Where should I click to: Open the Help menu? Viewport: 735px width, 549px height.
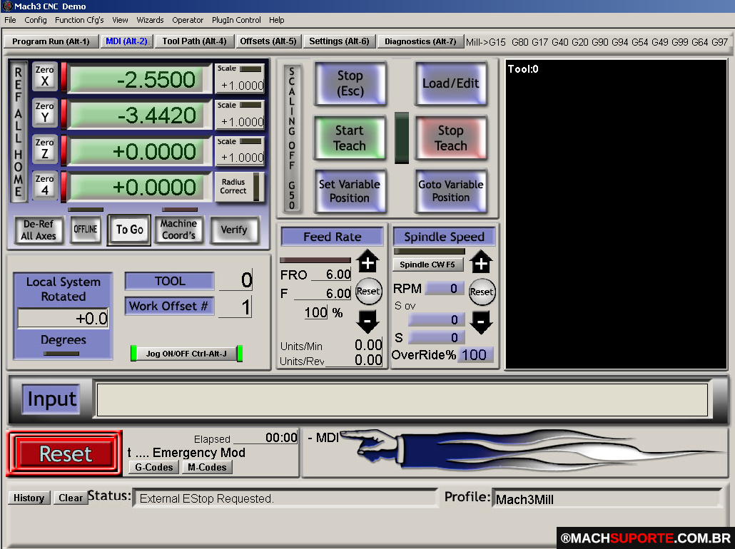(x=277, y=20)
